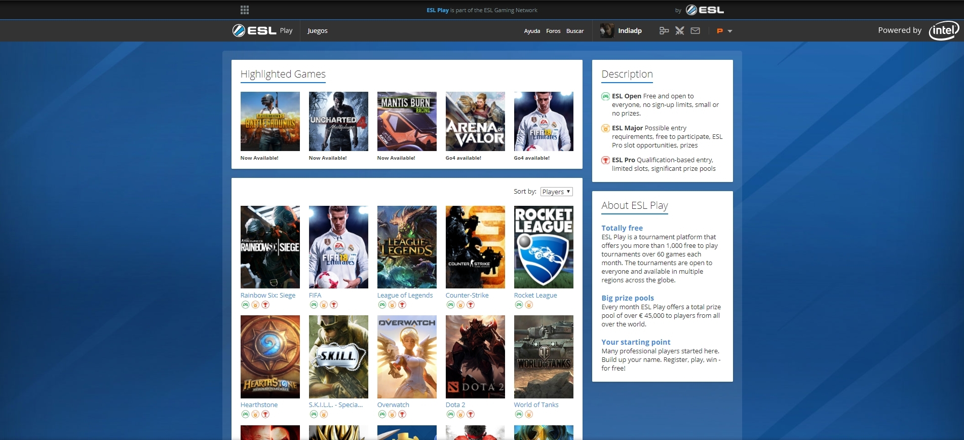Click the red ESL Pro icon under FIFA
The image size is (964, 440).
click(333, 305)
